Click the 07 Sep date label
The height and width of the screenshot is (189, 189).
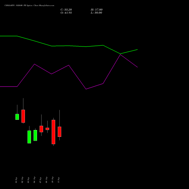coord(40,180)
